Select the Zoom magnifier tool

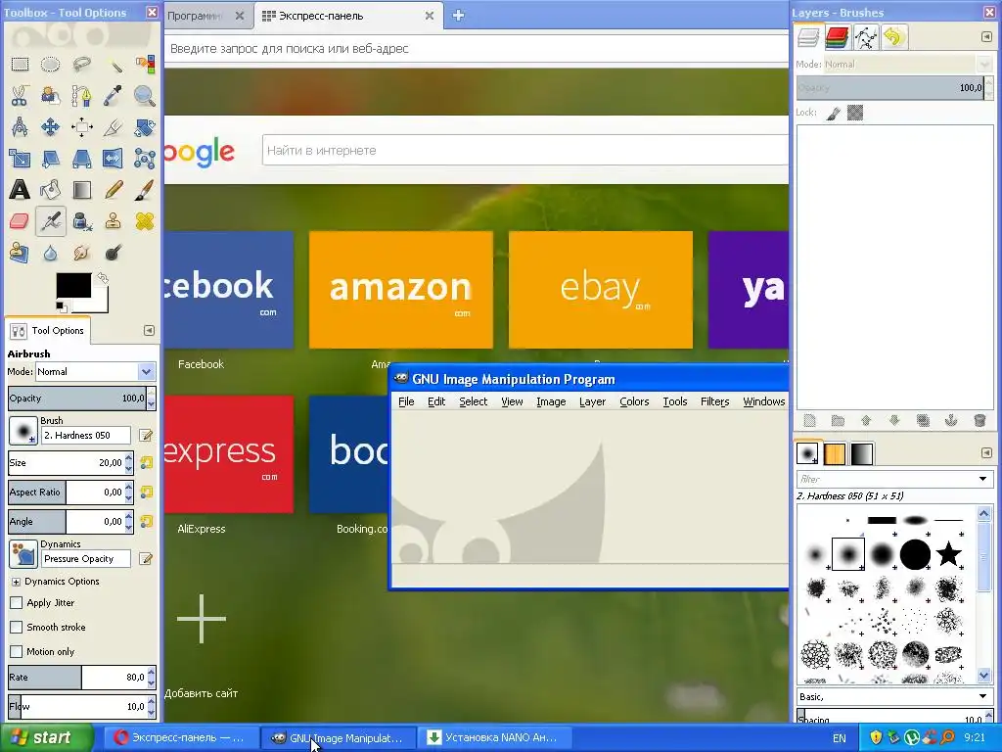145,95
